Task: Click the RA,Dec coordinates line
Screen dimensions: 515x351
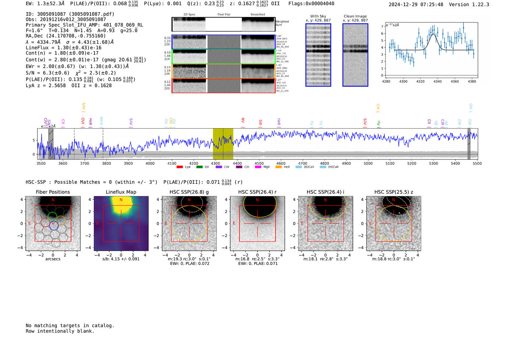Action: point(65,36)
